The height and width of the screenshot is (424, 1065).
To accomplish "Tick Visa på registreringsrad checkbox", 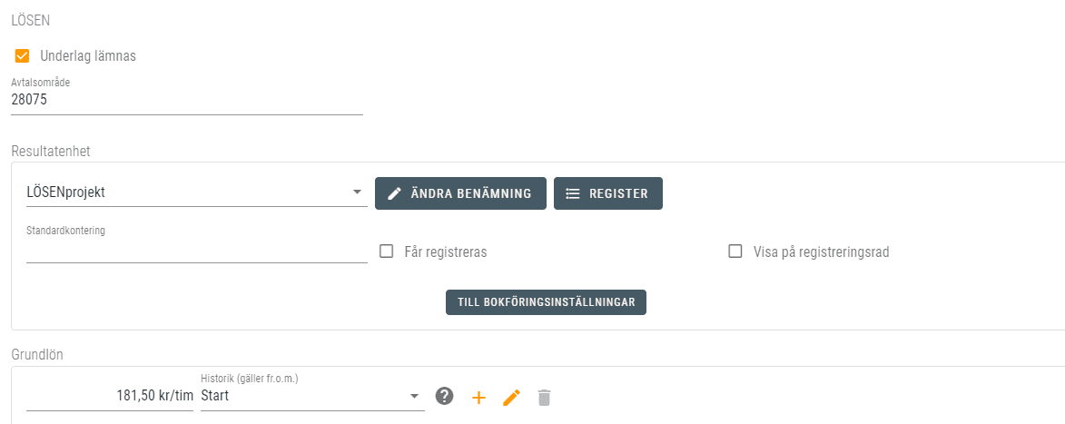I will 735,251.
